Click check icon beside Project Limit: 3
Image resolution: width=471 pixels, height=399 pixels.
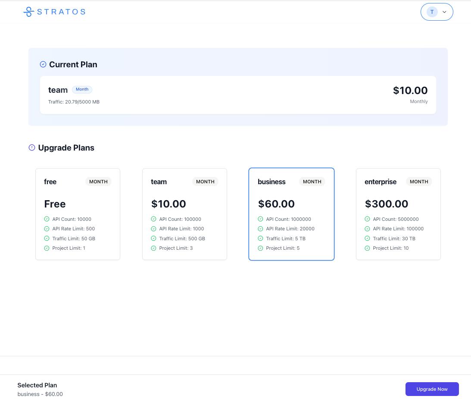153,248
